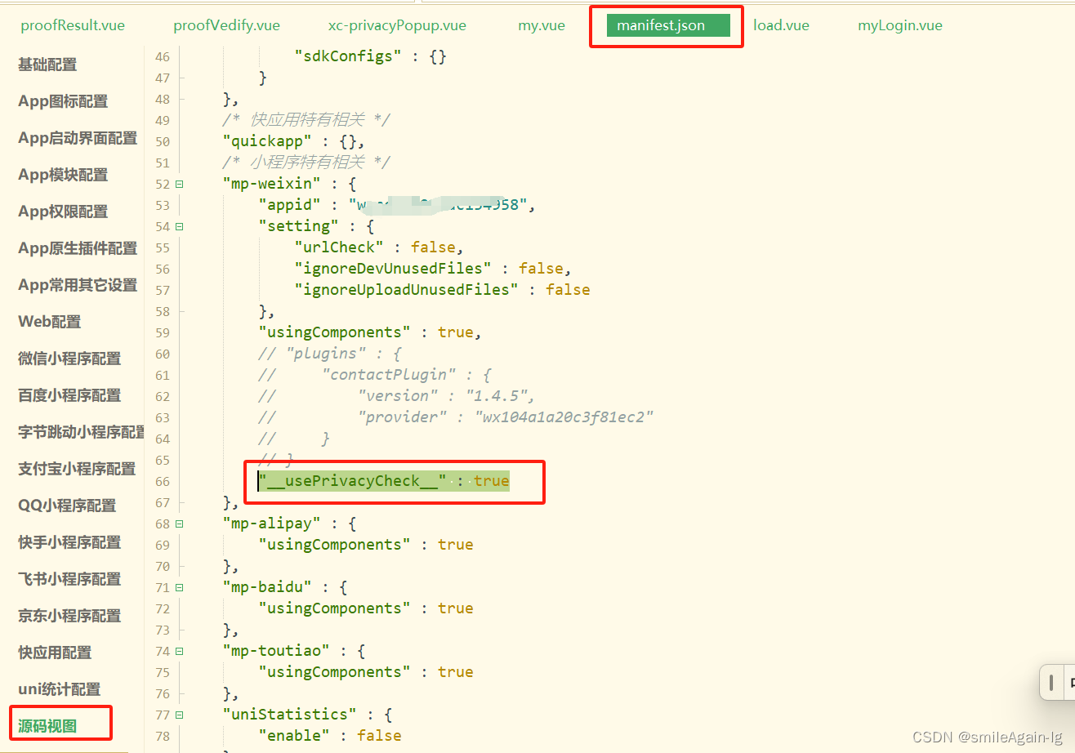This screenshot has height=753, width=1075.
Task: Switch to 源码视图 source view
Action: [x=47, y=726]
